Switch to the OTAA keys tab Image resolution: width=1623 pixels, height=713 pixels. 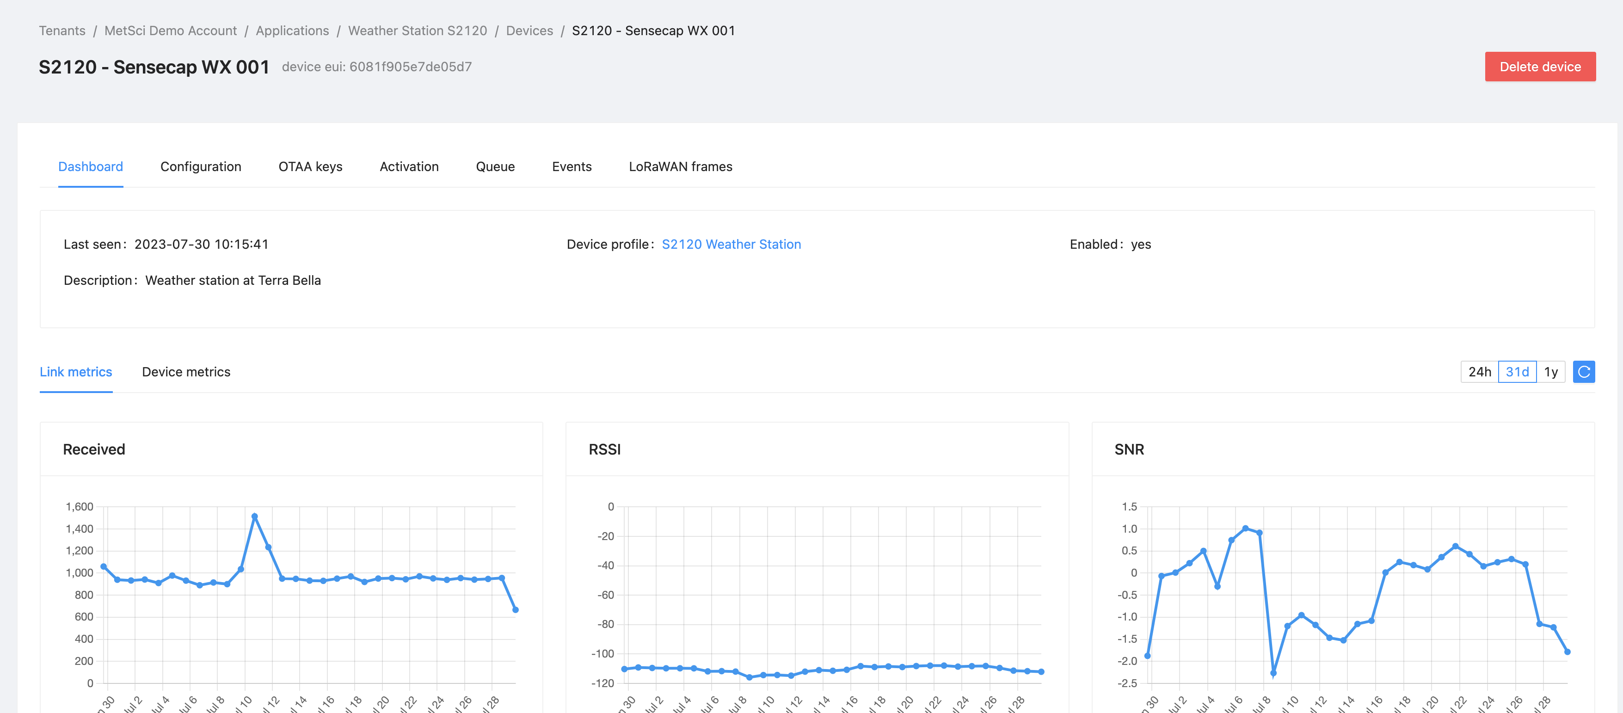[x=310, y=166]
